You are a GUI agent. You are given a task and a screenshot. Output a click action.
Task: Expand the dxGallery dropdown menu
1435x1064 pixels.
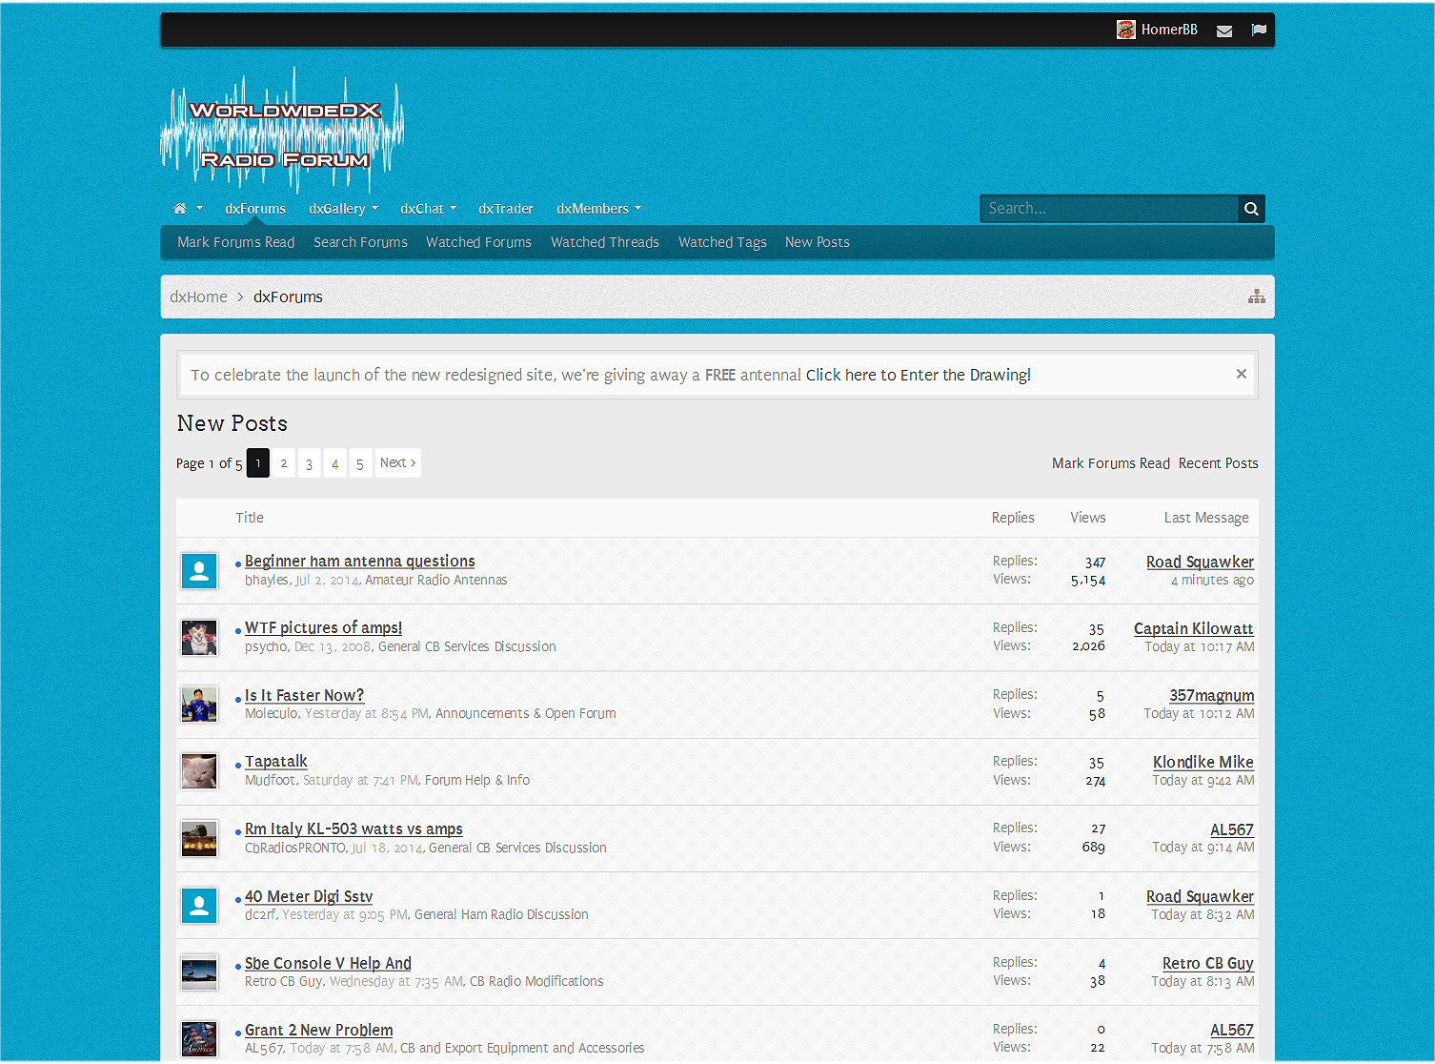coord(374,209)
